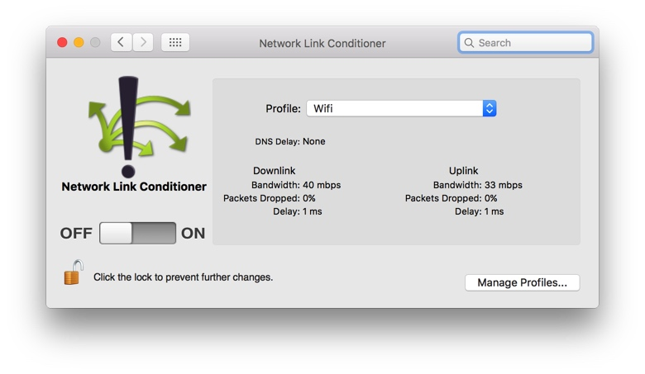Go back with left chevron button
This screenshot has width=645, height=374.
(x=122, y=42)
